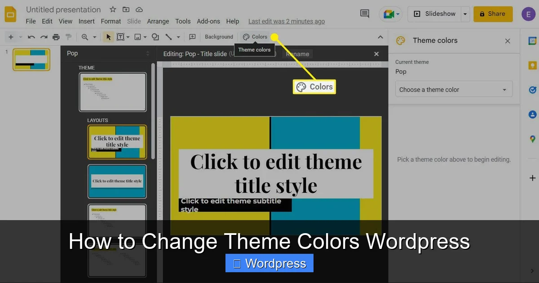Image resolution: width=539 pixels, height=283 pixels.
Task: Open the Slideshow options dropdown arrow
Action: [x=465, y=14]
